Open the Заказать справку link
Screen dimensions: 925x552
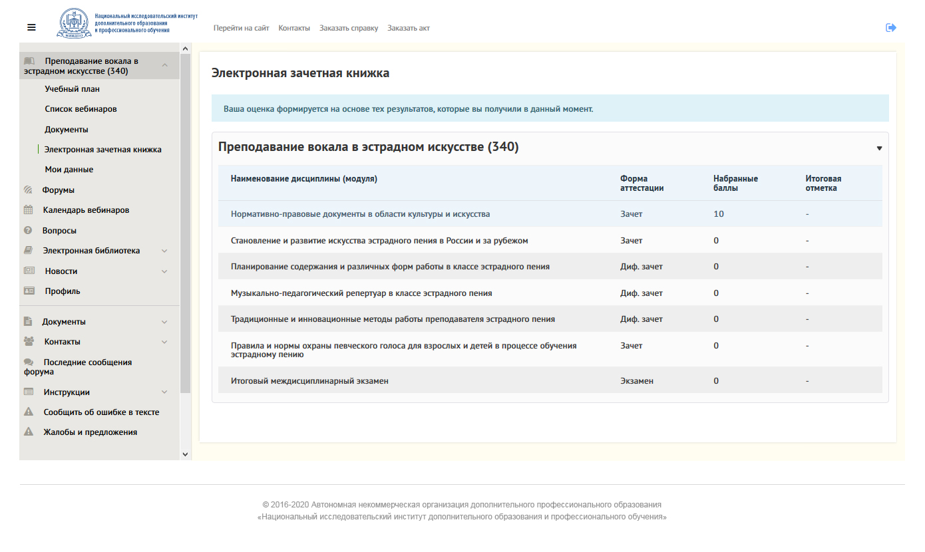tap(349, 28)
